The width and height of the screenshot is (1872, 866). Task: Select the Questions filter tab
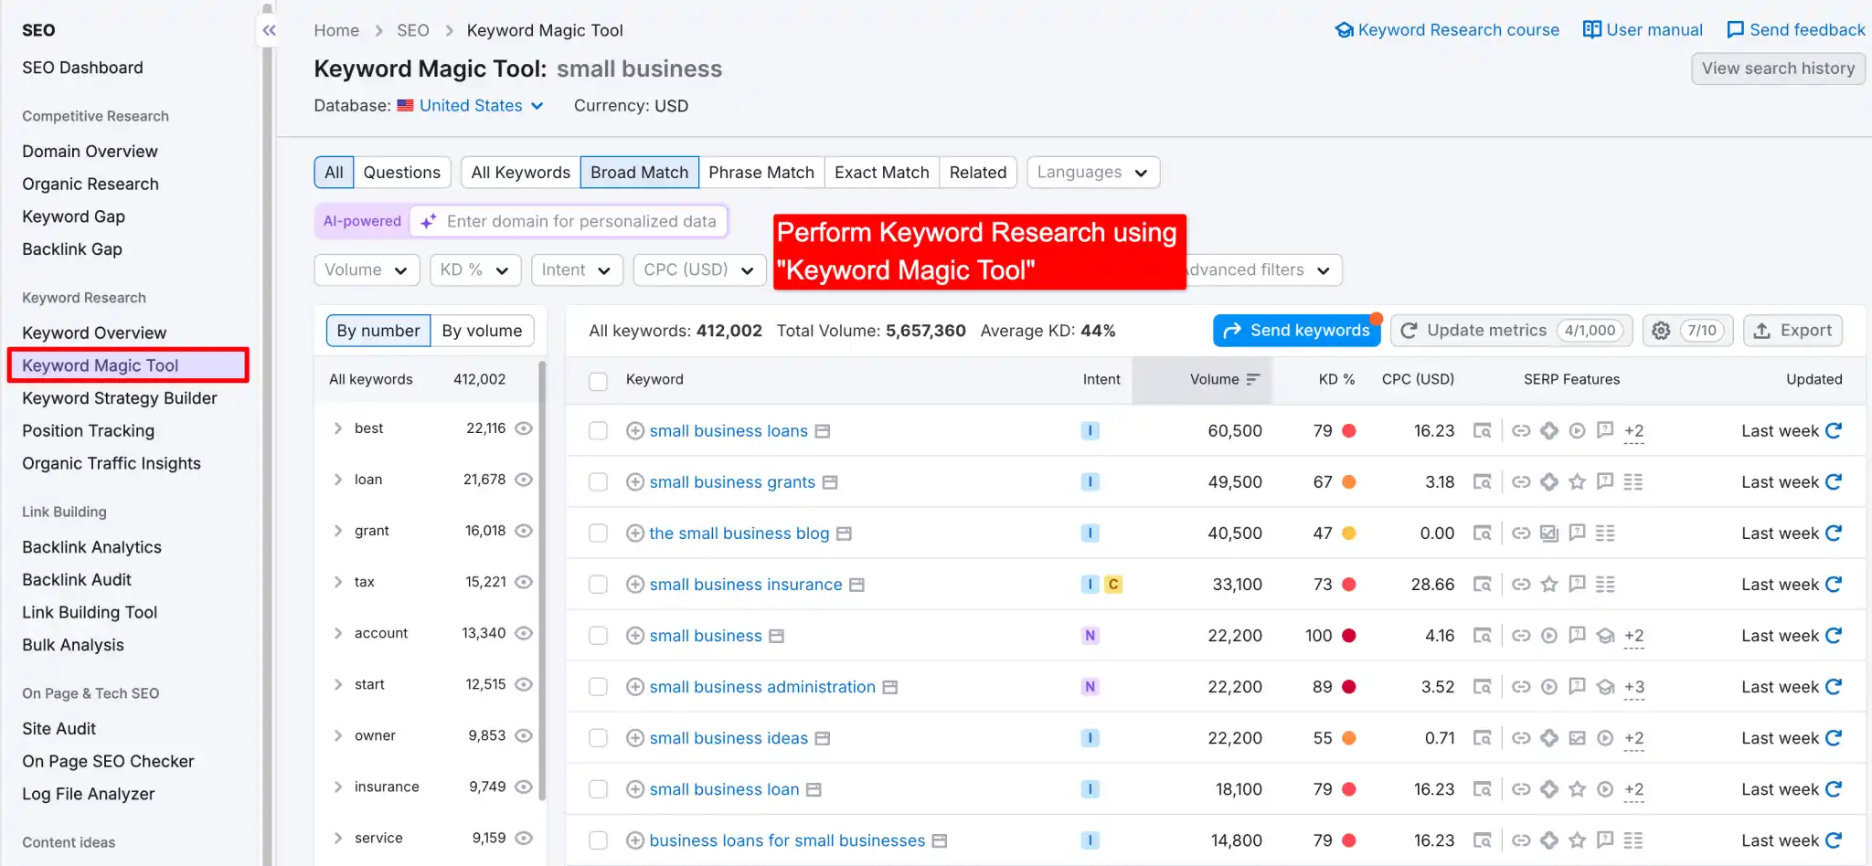401,172
